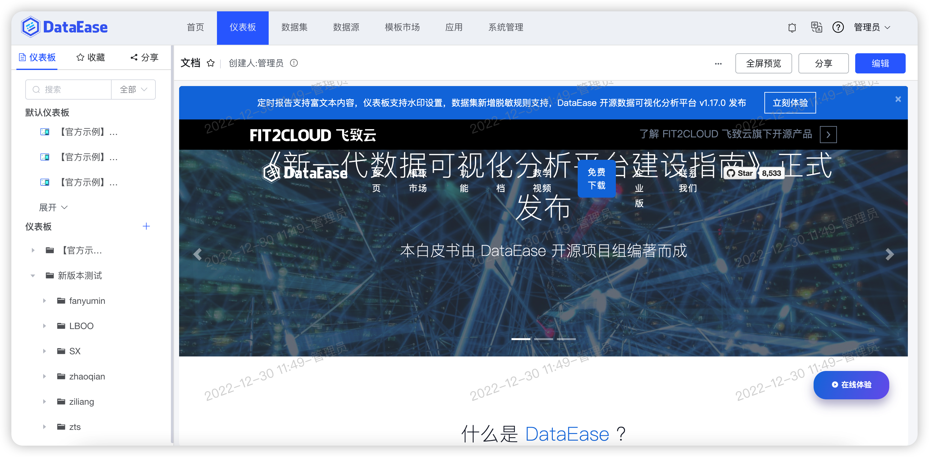Screen dimensions: 929x457
Task: Open the 模板市场 menu
Action: pos(402,27)
